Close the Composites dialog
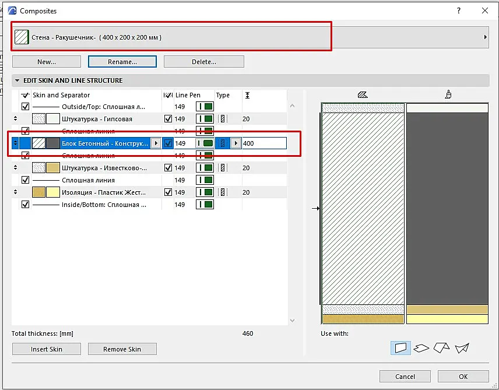The width and height of the screenshot is (499, 390). [484, 11]
